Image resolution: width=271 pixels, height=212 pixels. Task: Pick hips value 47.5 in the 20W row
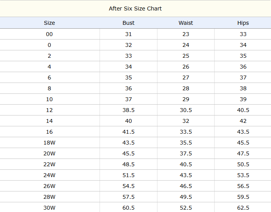pos(243,153)
